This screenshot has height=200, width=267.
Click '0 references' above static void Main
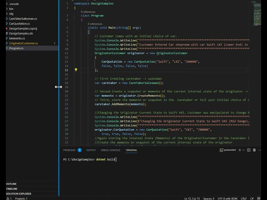pos(95,24)
